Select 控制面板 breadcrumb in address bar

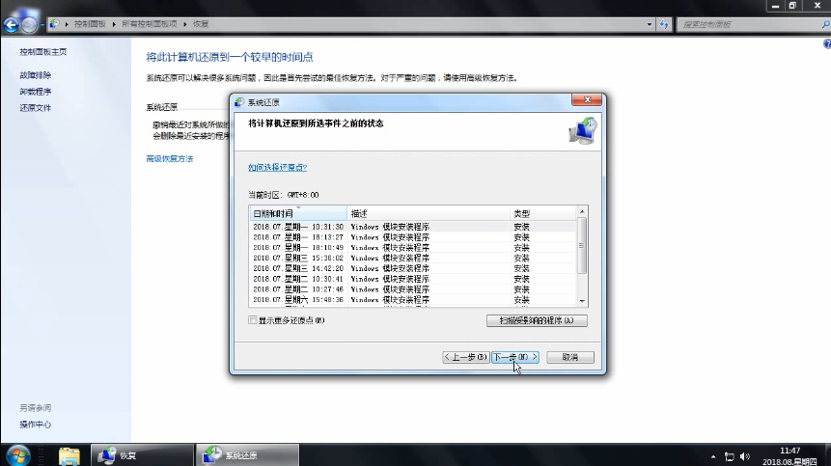point(90,24)
